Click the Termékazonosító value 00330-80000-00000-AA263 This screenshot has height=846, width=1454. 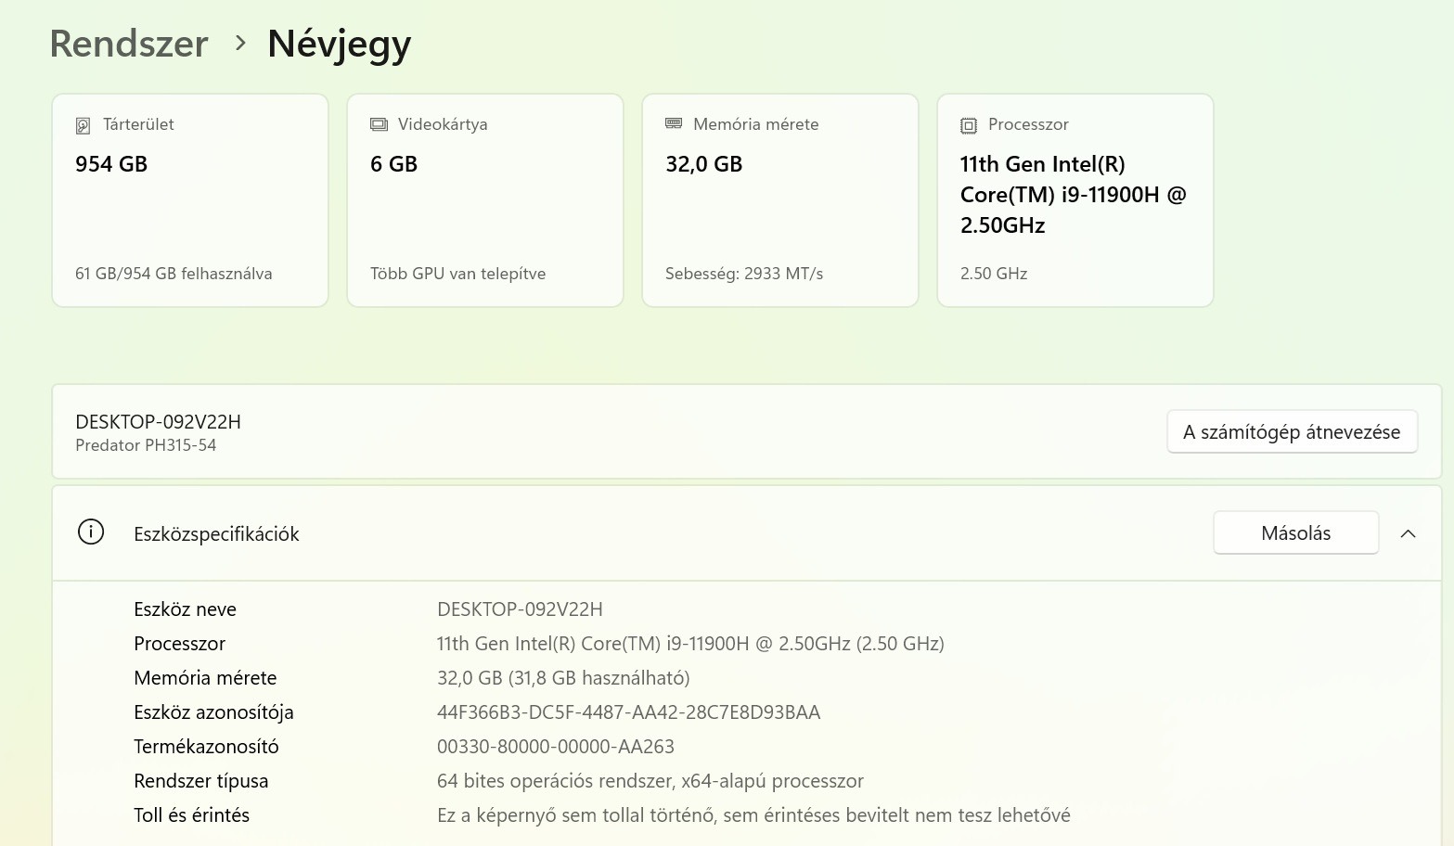click(555, 747)
